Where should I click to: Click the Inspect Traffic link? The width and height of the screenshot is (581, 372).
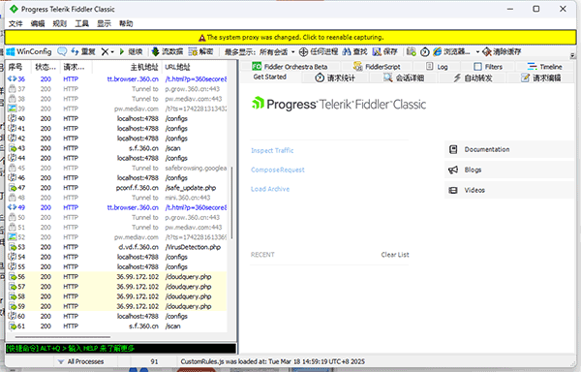click(272, 150)
